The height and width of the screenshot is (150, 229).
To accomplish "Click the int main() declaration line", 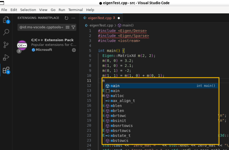I will click(x=111, y=51).
